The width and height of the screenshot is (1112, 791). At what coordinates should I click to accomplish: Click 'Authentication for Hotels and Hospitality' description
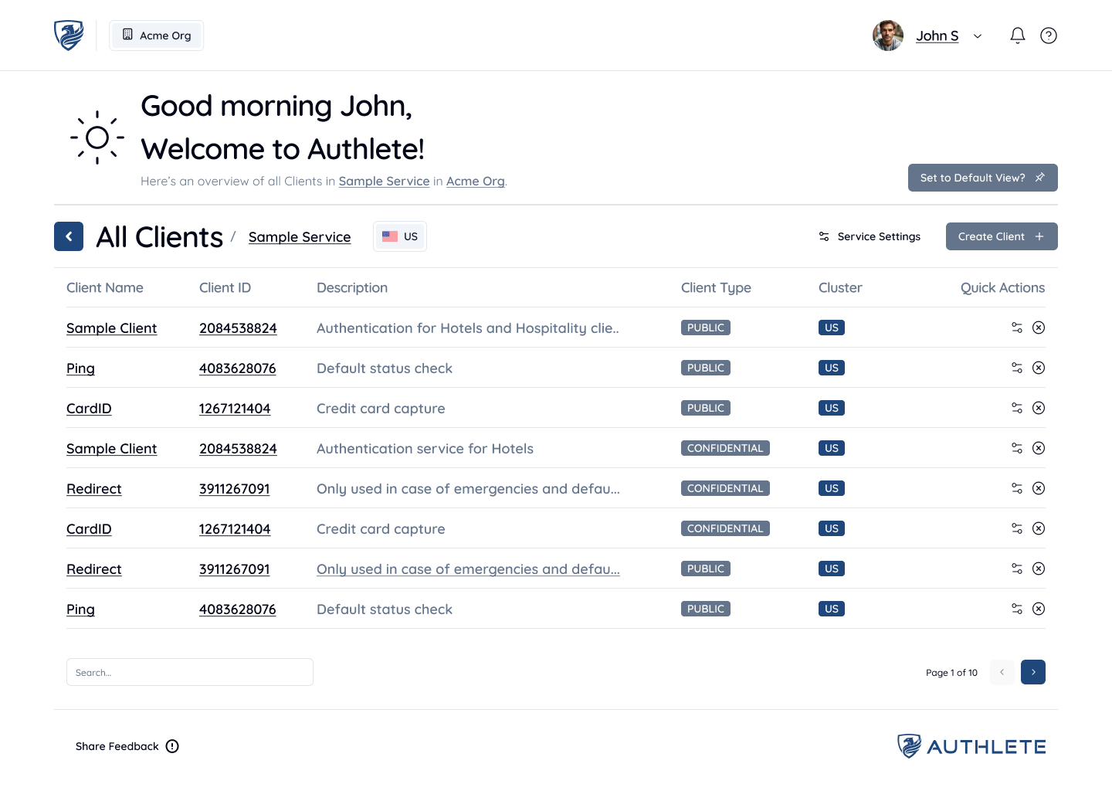468,328
